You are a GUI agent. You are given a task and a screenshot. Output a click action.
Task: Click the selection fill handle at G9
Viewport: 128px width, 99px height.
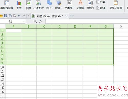pos(114,65)
